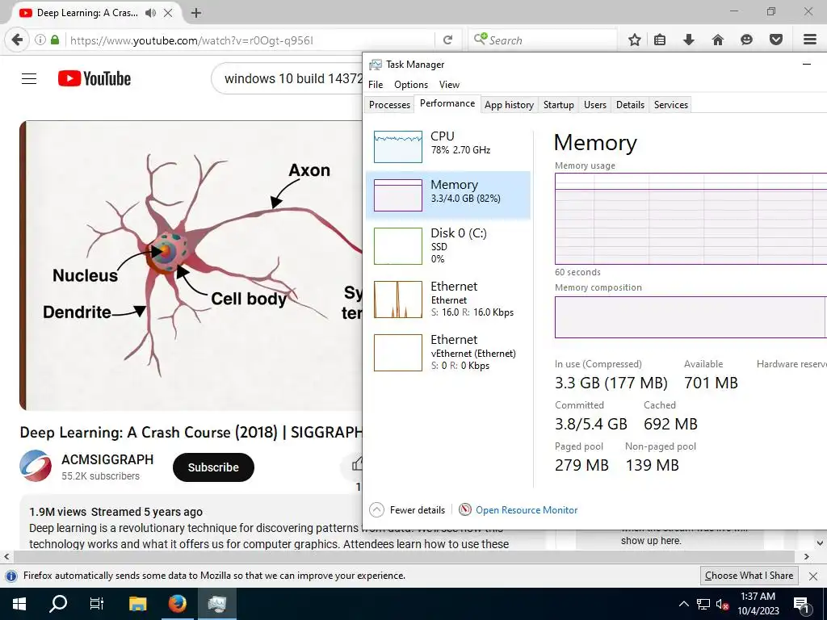Open File Explorer from the taskbar

pos(137,604)
